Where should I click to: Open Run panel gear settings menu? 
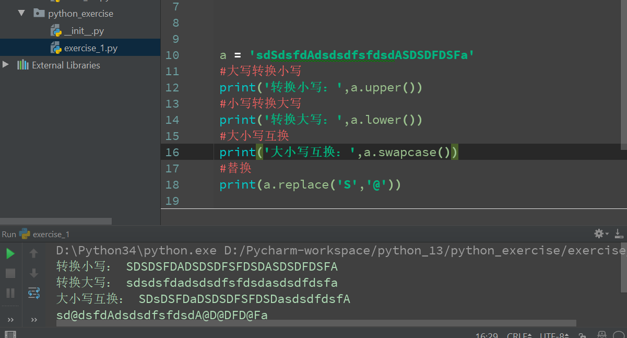click(x=599, y=234)
